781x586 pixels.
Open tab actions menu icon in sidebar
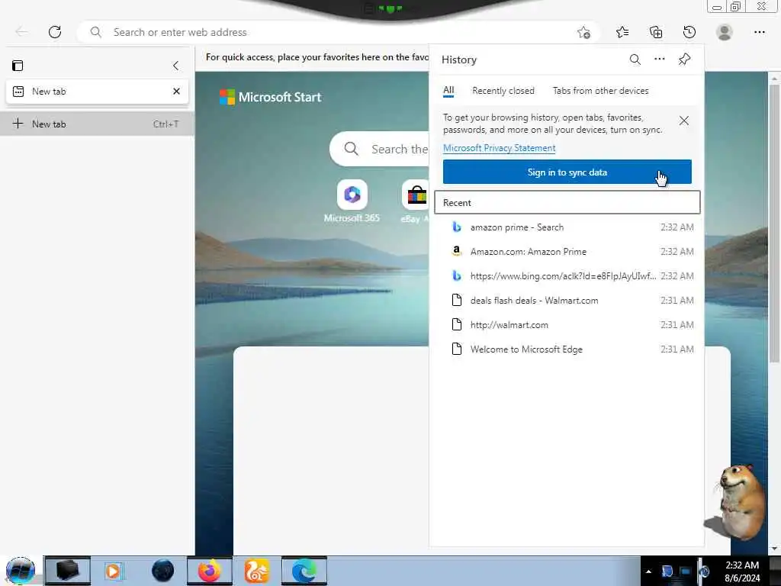pyautogui.click(x=18, y=66)
